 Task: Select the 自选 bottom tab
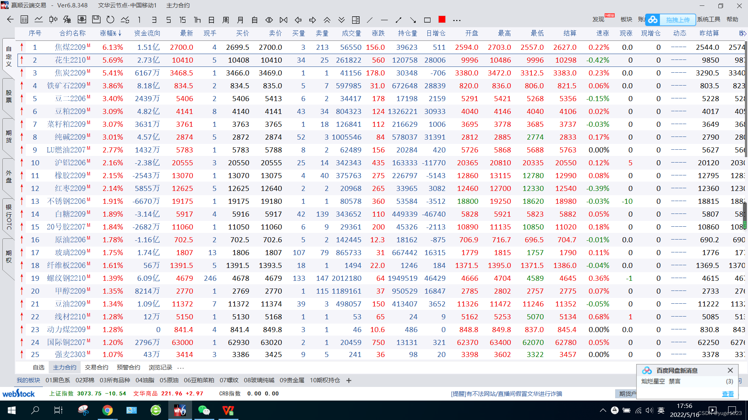(39, 367)
